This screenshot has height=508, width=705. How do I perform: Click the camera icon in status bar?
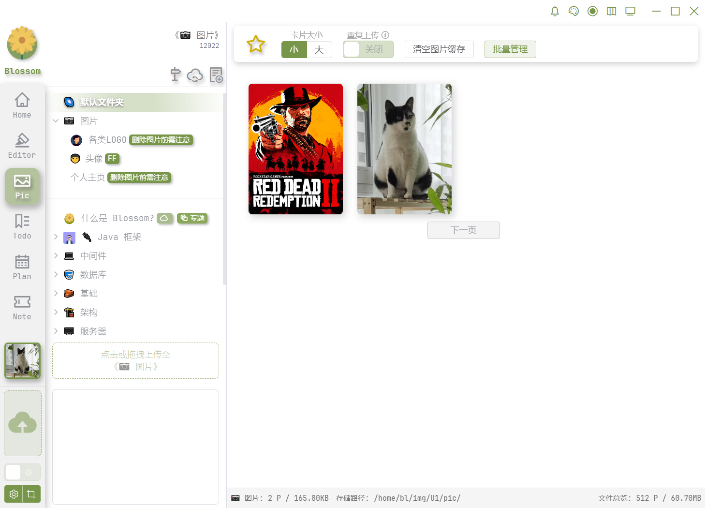click(x=235, y=498)
